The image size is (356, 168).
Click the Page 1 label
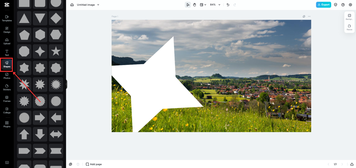[x=115, y=16]
